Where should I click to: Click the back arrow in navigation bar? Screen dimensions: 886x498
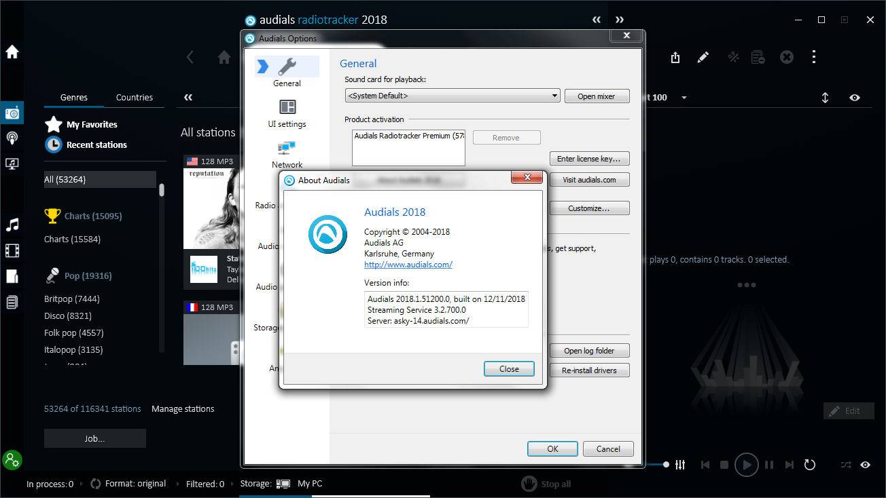[190, 58]
